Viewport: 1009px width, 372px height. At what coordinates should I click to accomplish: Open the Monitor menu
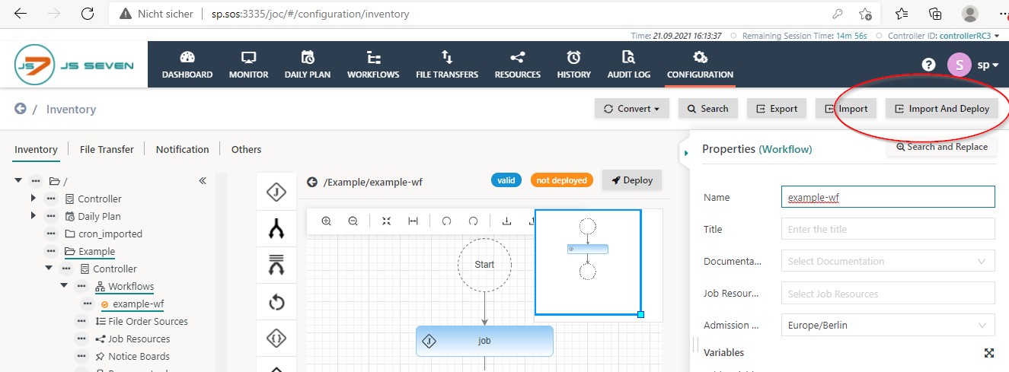pos(248,65)
